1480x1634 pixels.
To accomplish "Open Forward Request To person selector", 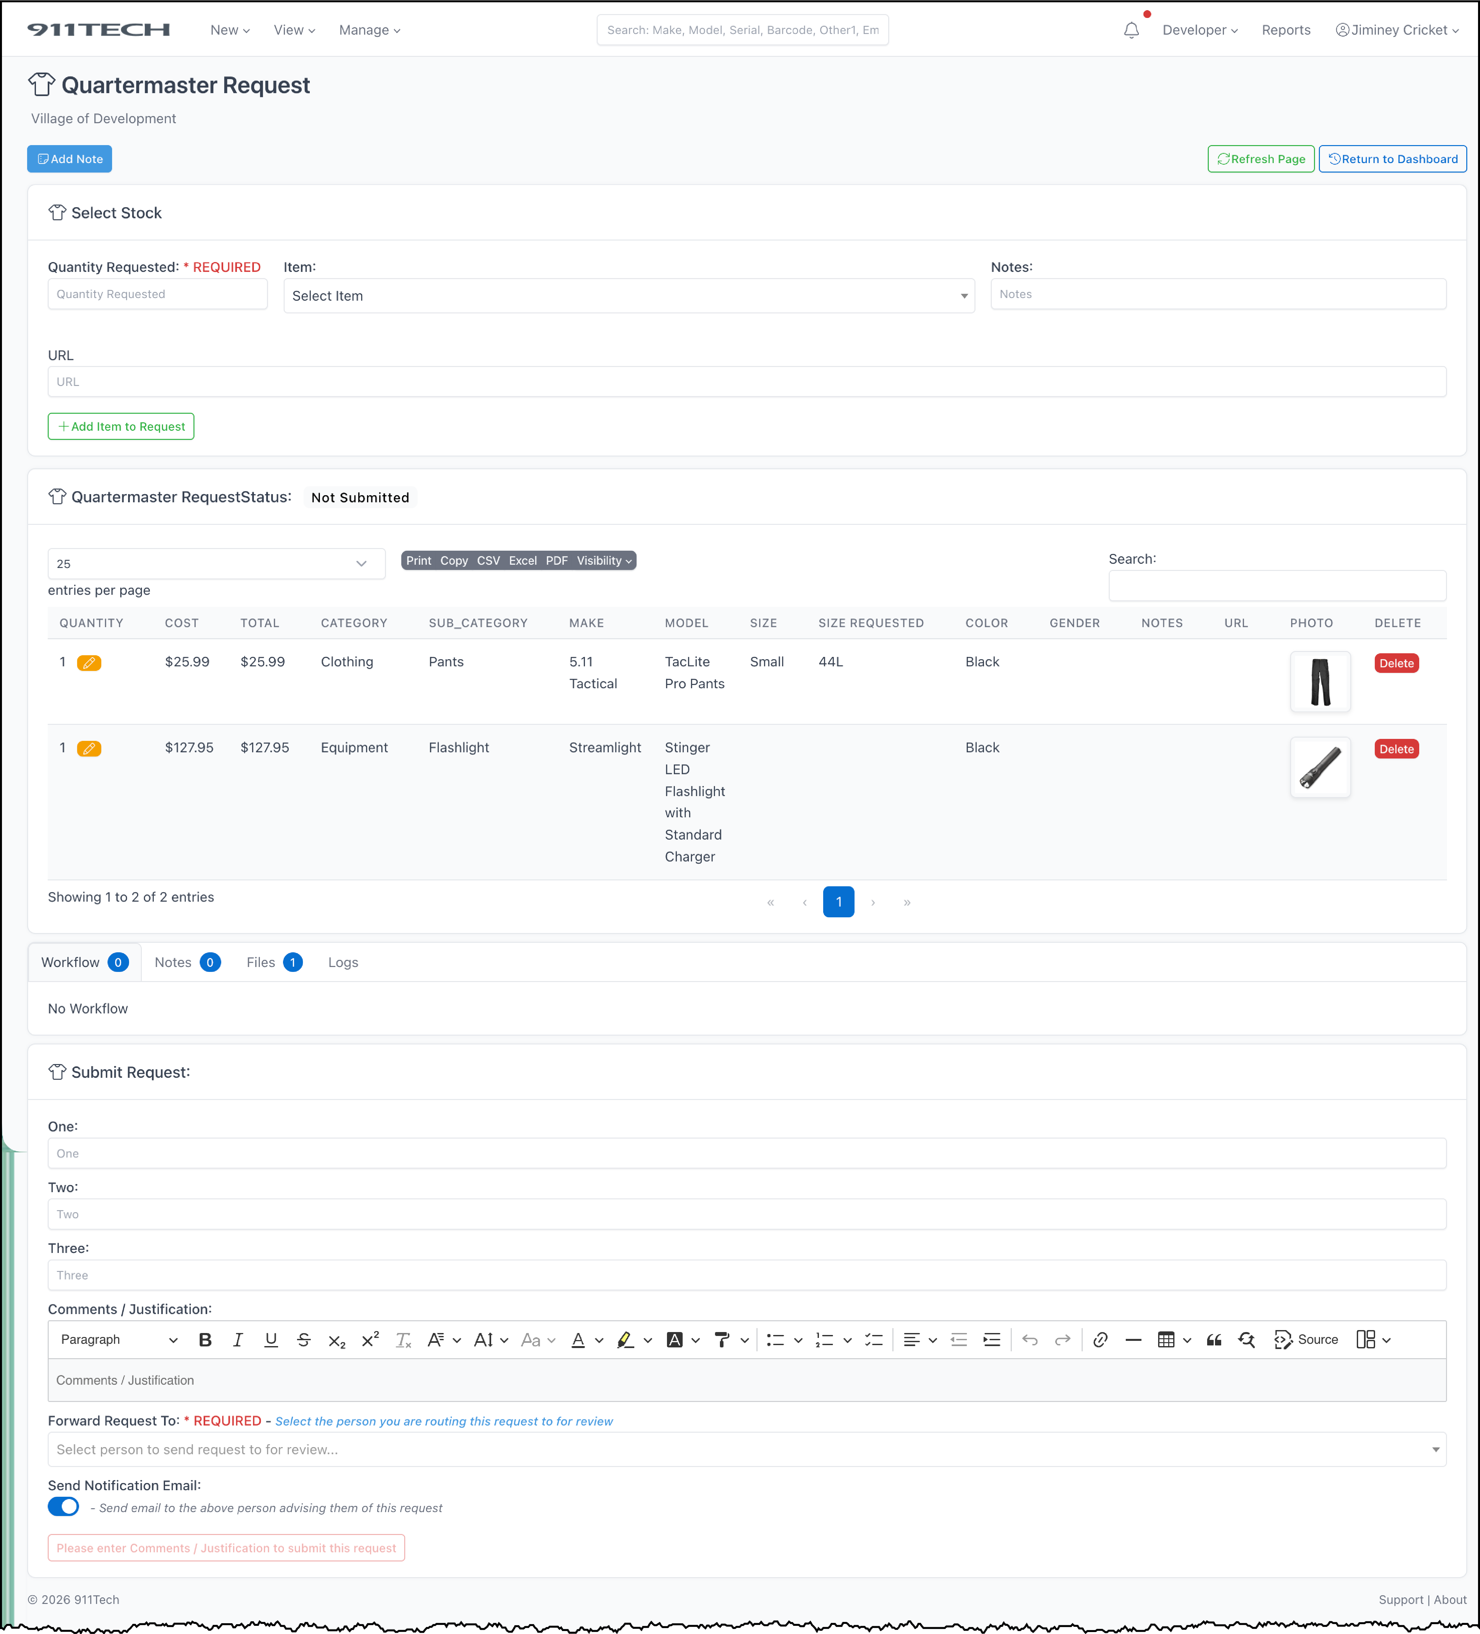I will [746, 1449].
